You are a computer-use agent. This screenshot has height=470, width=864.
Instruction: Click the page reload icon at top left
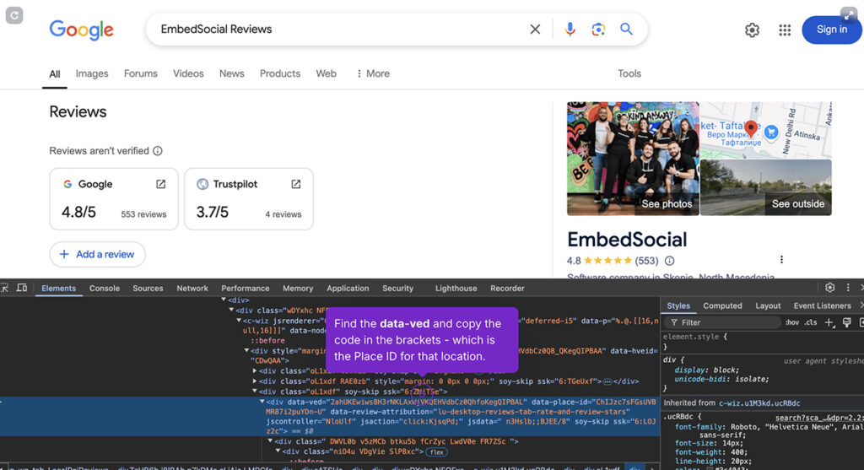[x=14, y=15]
